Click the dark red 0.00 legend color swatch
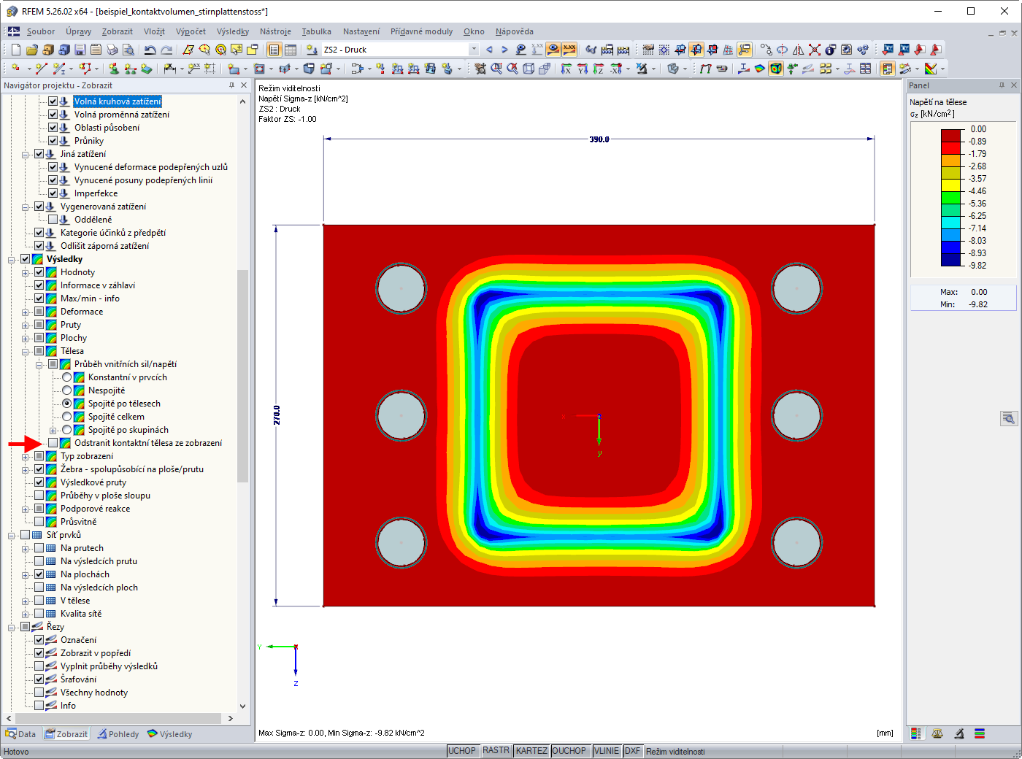The image size is (1022, 759). 951,136
